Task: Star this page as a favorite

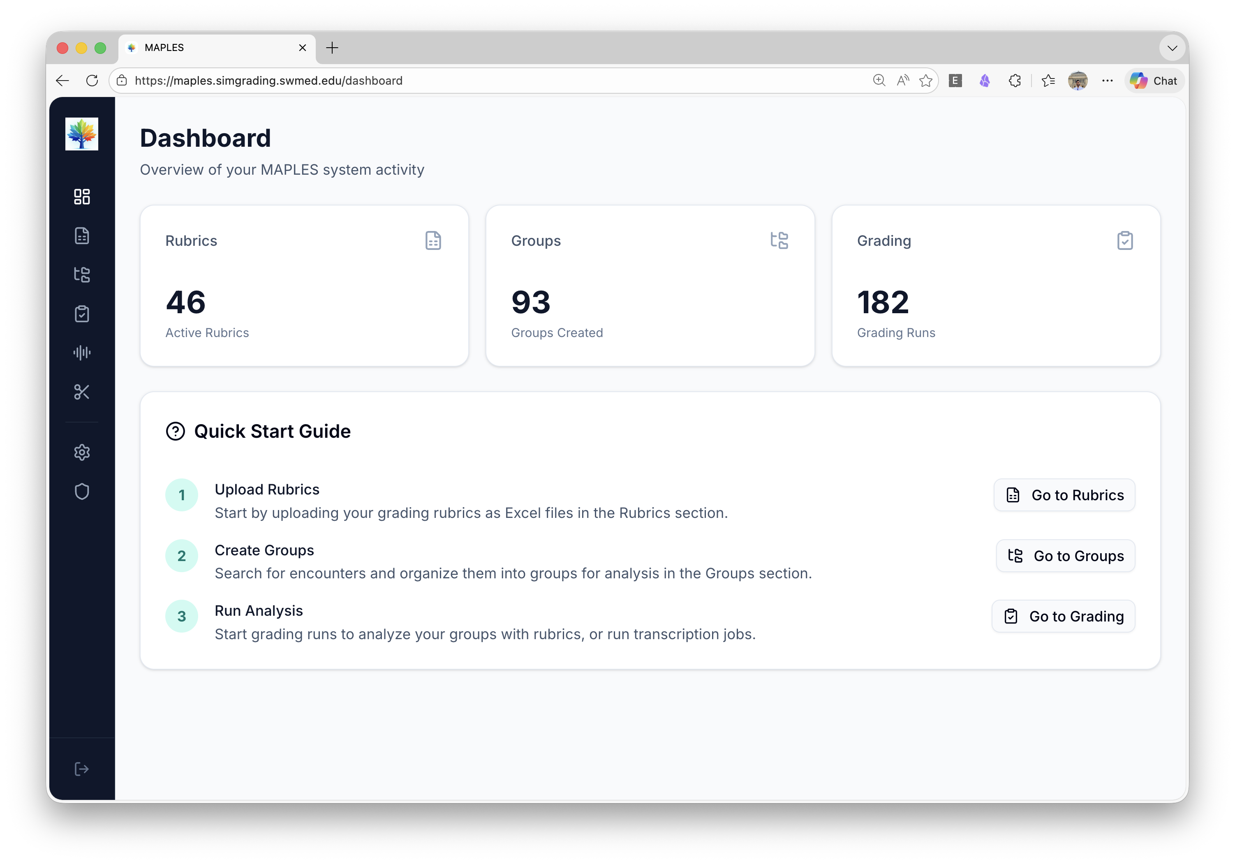Action: click(926, 81)
